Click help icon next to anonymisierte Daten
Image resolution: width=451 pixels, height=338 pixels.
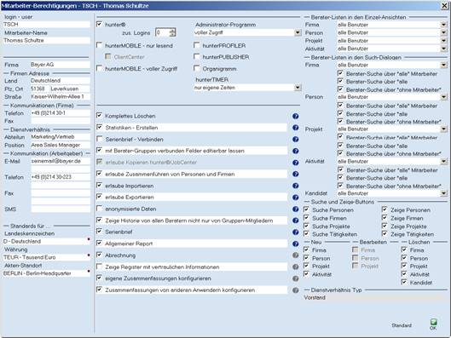(x=295, y=209)
